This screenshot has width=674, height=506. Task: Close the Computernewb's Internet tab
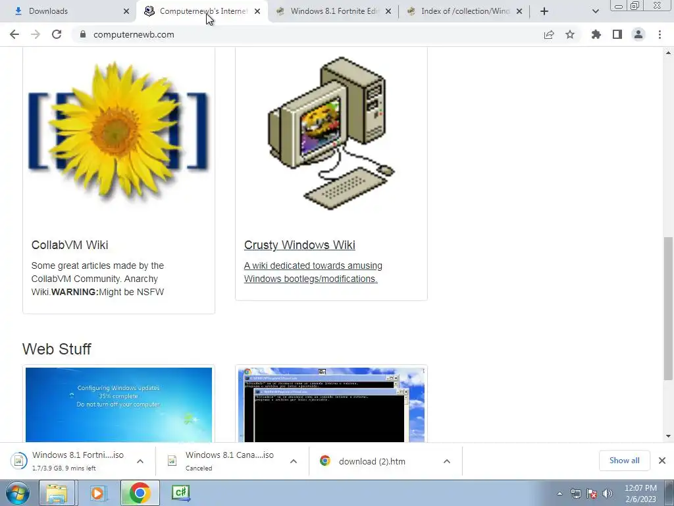[257, 11]
